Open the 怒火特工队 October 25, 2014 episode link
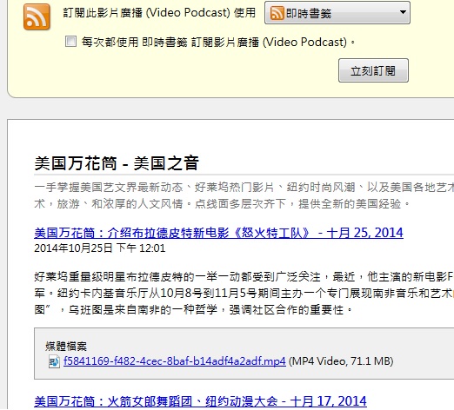Image resolution: width=454 pixels, height=410 pixels. (x=218, y=233)
